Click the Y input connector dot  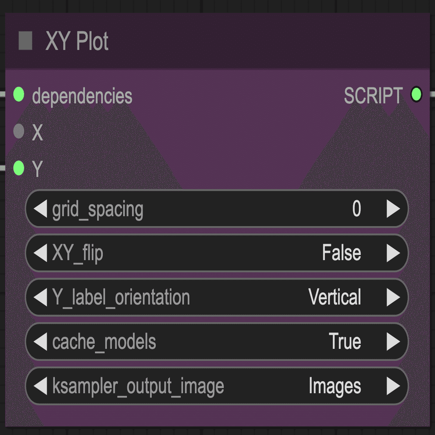pyautogui.click(x=19, y=168)
